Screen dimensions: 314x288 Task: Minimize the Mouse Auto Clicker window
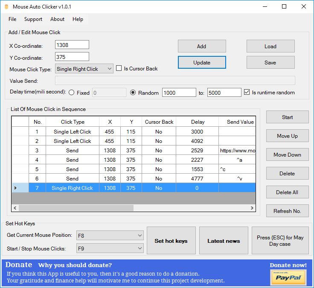coord(265,6)
